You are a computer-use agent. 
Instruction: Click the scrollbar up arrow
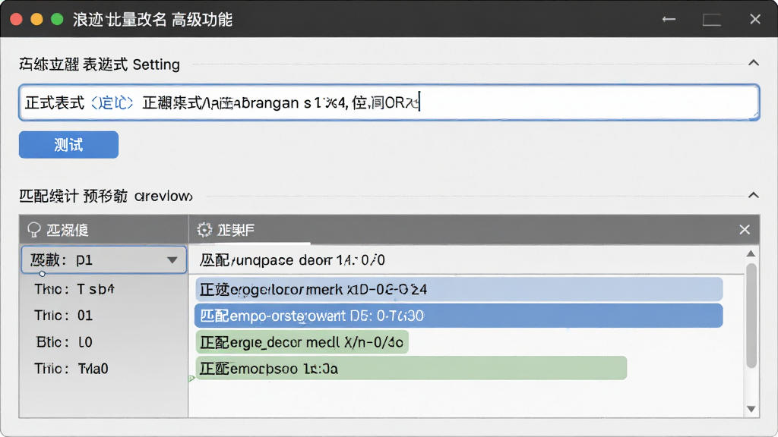751,253
